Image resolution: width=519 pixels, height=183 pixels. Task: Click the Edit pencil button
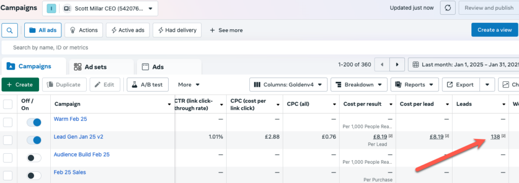click(x=104, y=84)
